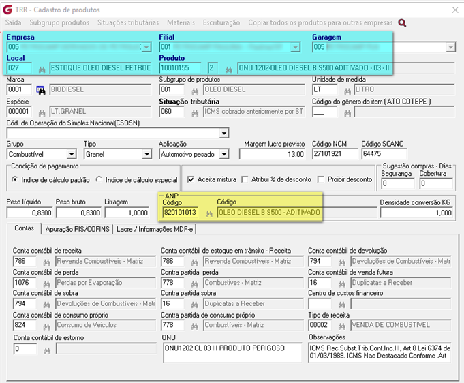The width and height of the screenshot is (464, 383).
Task: Open lookup for Conta contábil de receita 786
Action: pyautogui.click(x=46, y=262)
